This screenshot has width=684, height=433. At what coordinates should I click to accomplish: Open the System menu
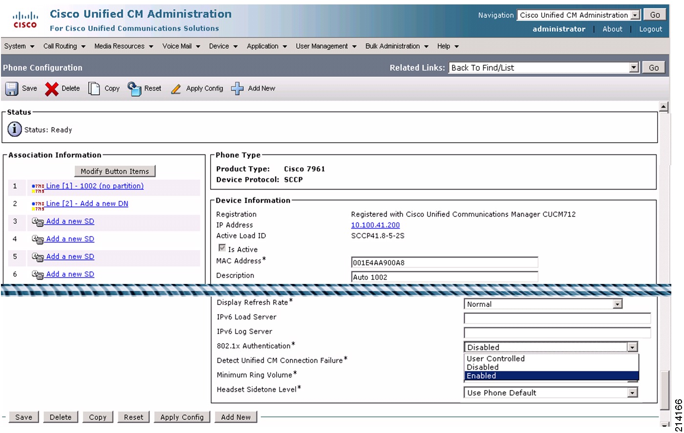click(x=19, y=46)
